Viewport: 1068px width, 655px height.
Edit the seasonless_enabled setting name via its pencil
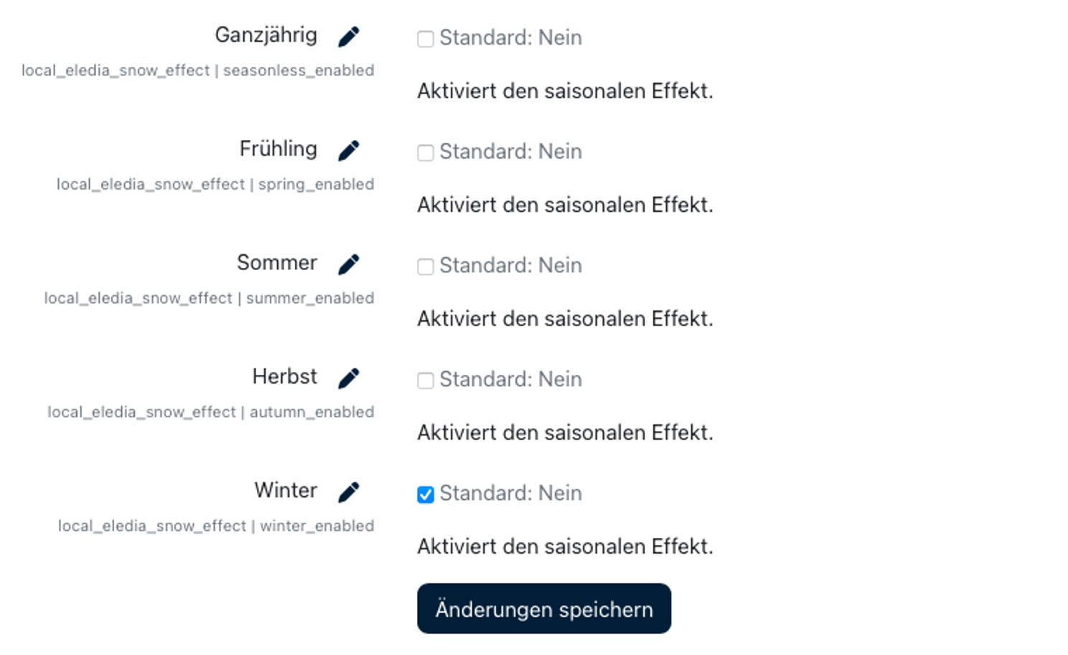click(x=350, y=36)
